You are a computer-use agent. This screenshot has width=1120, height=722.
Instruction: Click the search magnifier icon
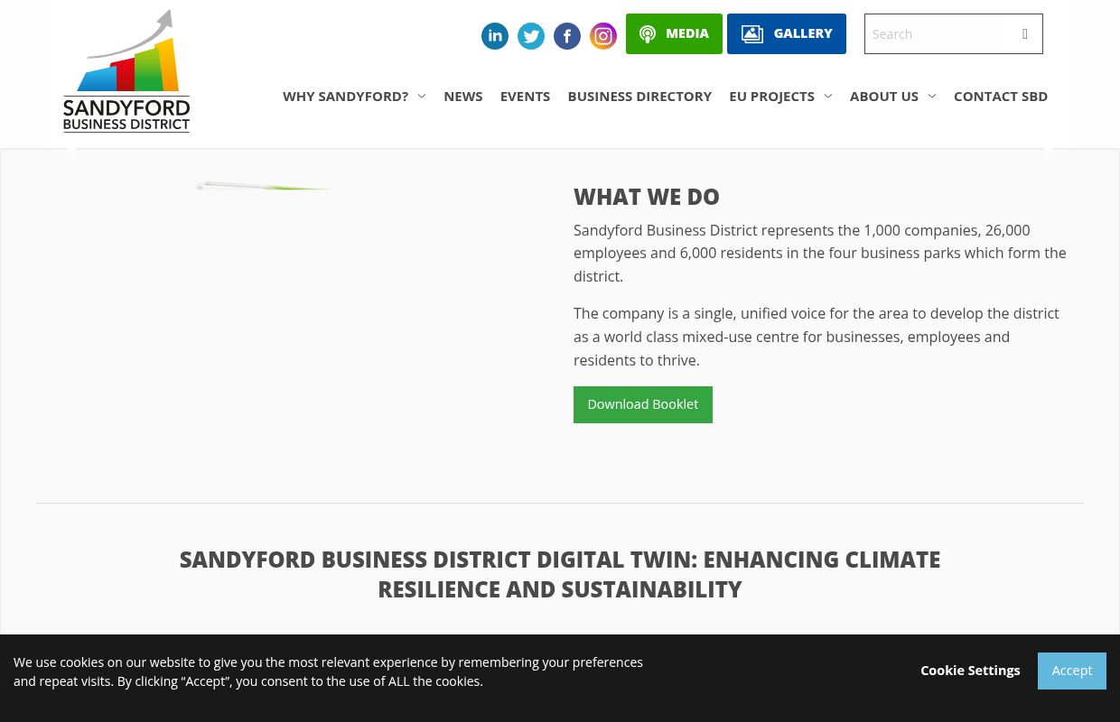pos(1024,33)
